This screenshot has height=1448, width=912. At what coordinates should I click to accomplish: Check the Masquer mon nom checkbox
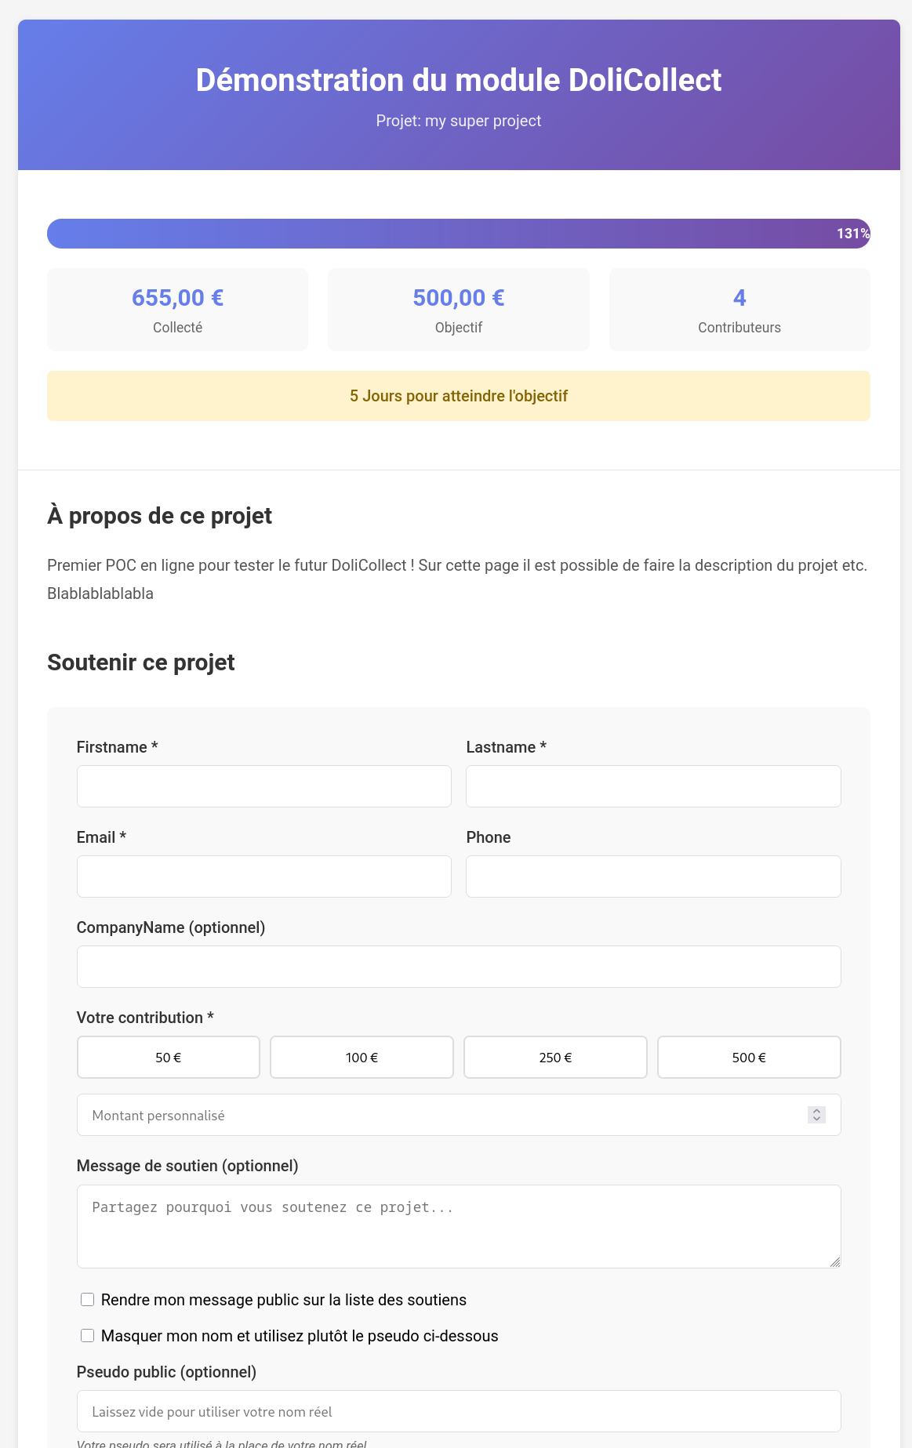coord(88,1336)
